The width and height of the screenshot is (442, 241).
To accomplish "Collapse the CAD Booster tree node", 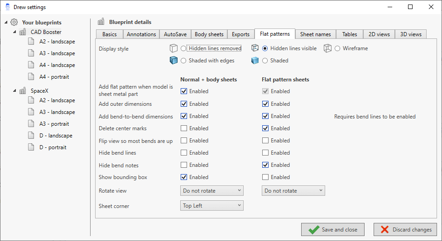I will click(14, 32).
